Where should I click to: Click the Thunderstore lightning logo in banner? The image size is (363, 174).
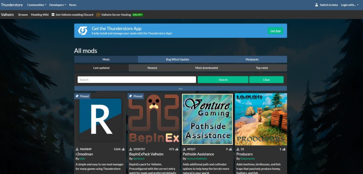tap(82, 30)
